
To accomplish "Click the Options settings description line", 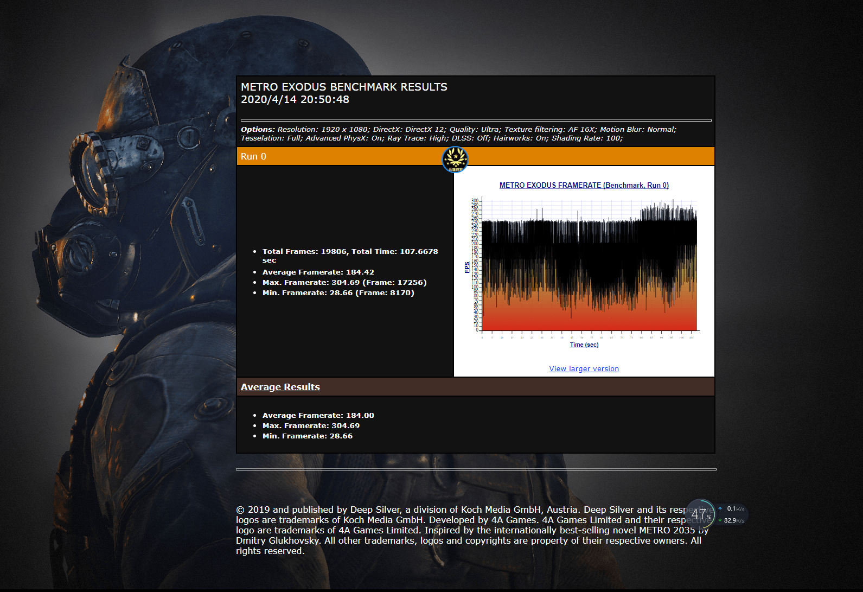I will [458, 133].
